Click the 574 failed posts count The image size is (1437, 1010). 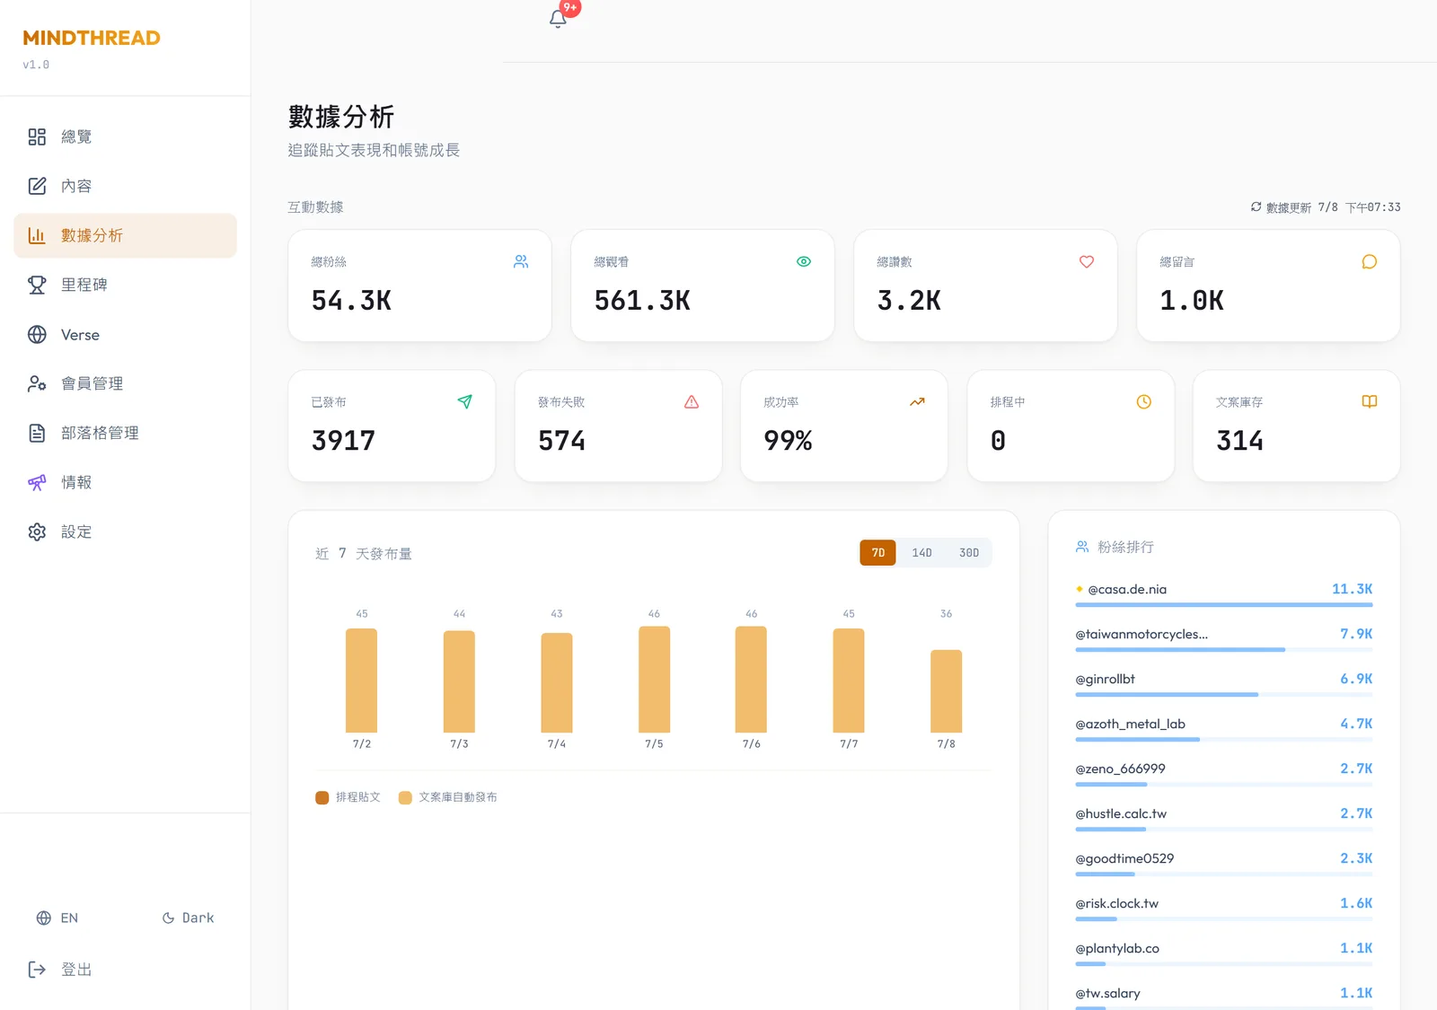pos(561,441)
